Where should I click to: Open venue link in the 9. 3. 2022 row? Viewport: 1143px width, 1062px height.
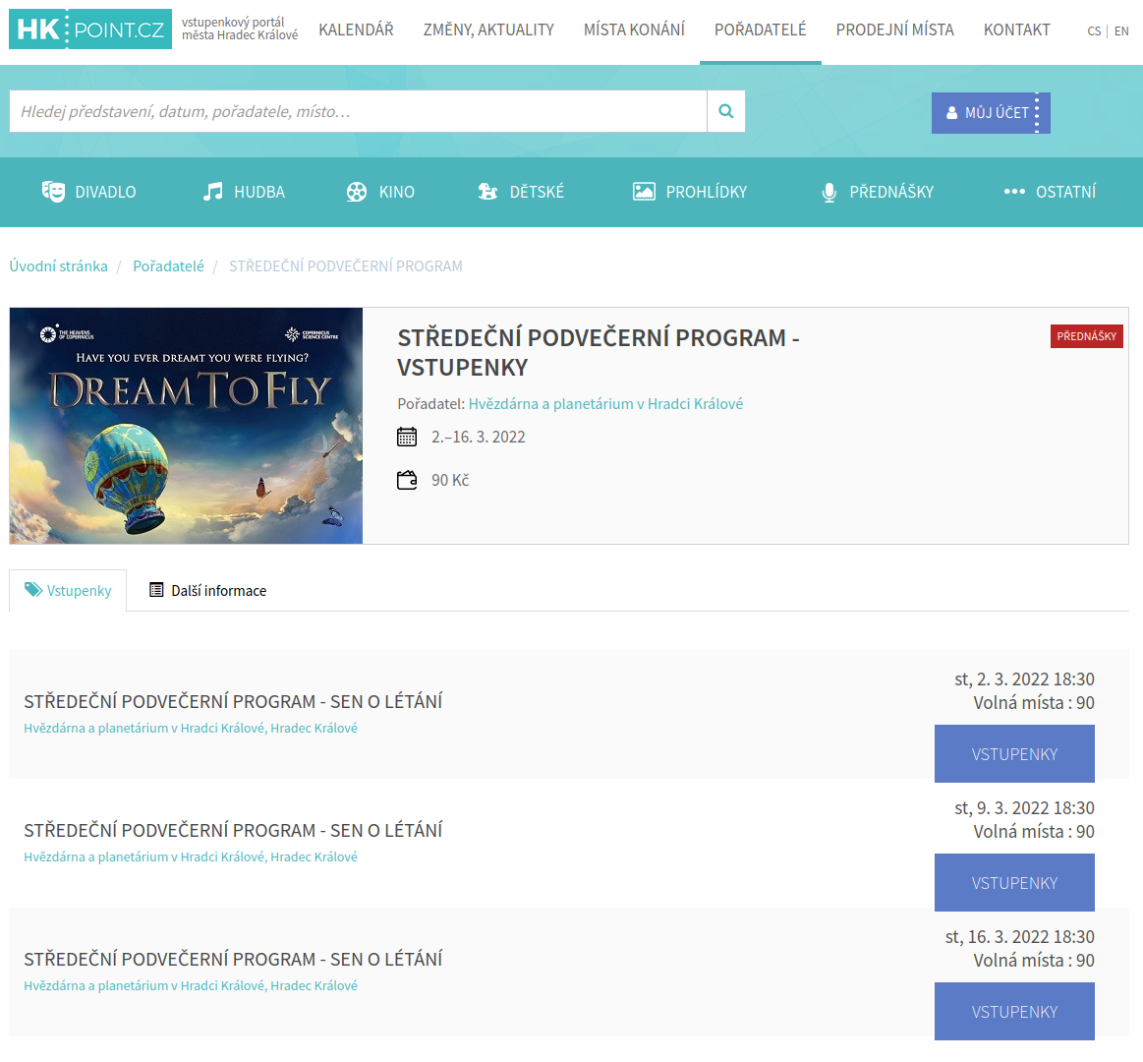click(x=191, y=857)
